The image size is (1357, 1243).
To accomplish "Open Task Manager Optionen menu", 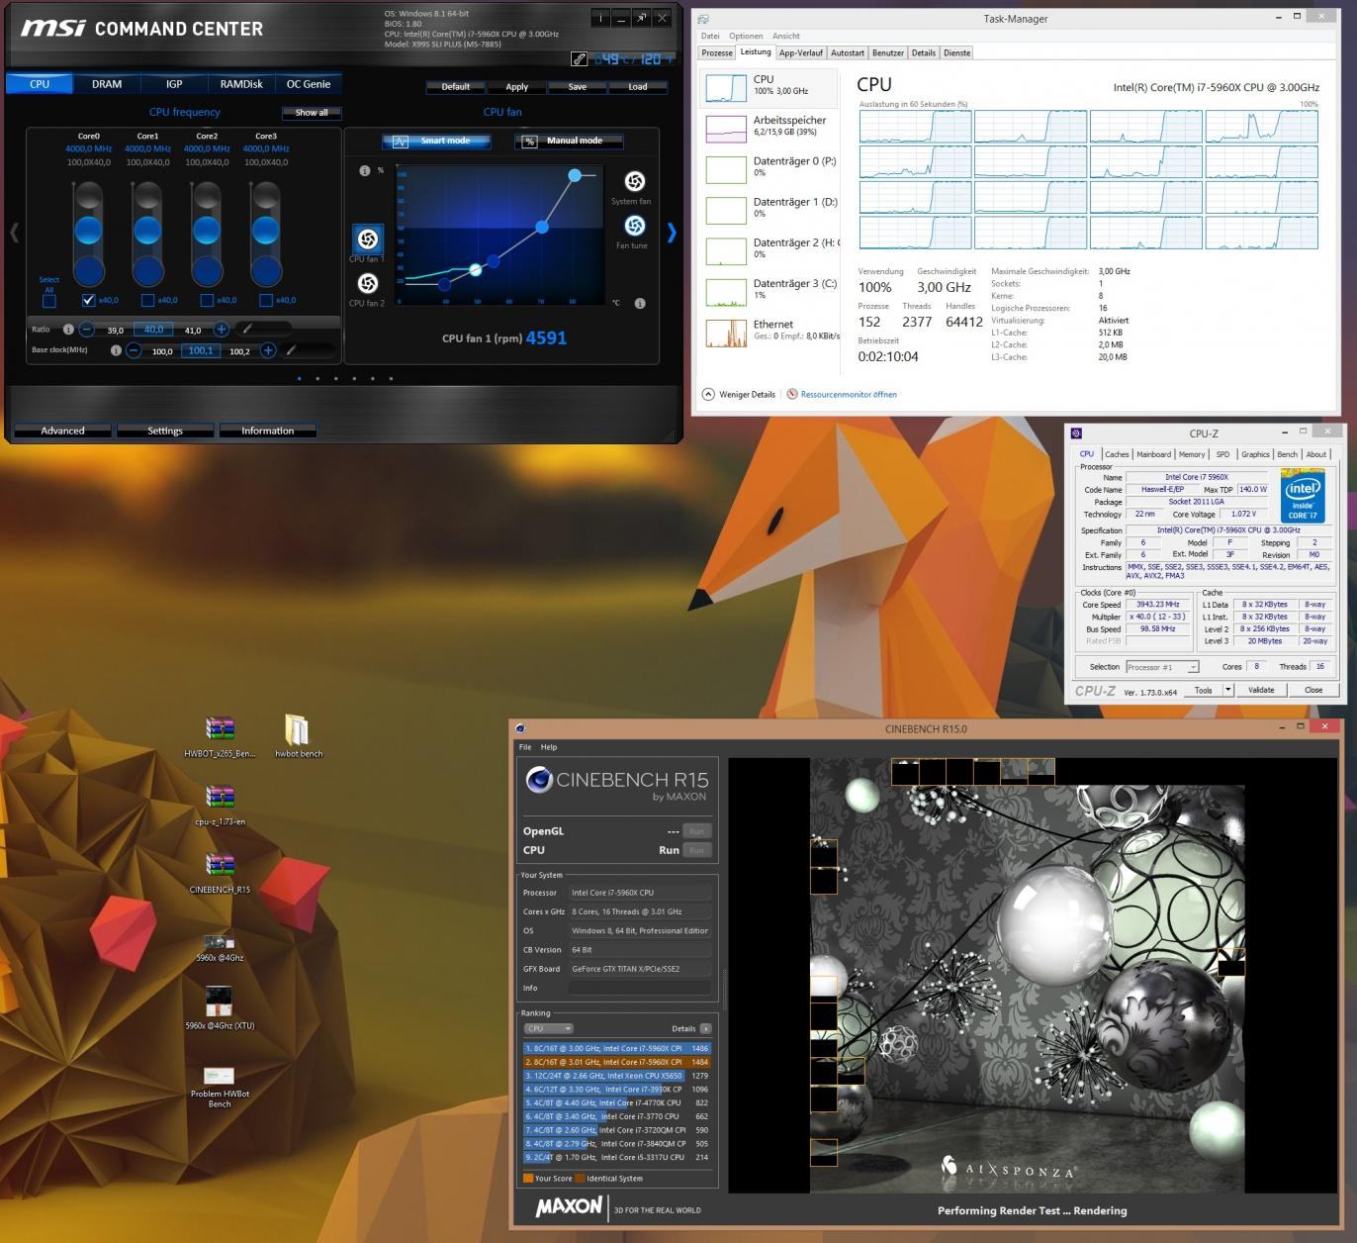I will [746, 36].
